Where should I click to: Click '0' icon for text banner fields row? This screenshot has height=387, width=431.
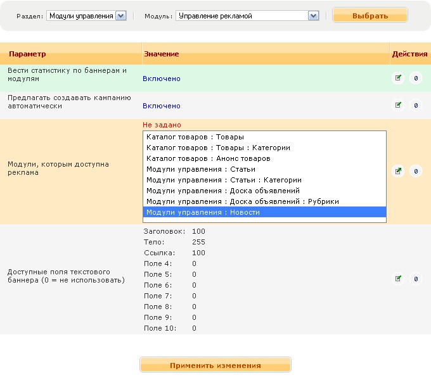[416, 278]
